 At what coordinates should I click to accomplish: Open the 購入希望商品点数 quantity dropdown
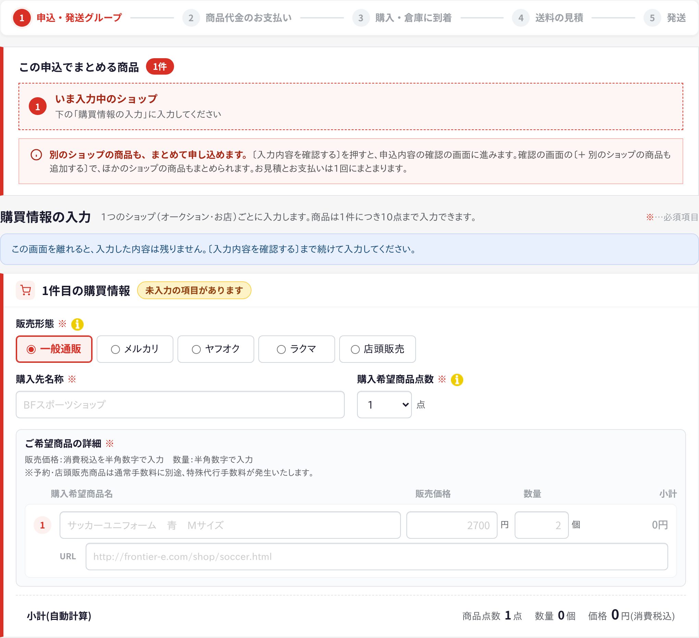coord(384,404)
